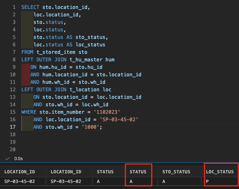Click the STATUS header outlined in red

coord(138,172)
